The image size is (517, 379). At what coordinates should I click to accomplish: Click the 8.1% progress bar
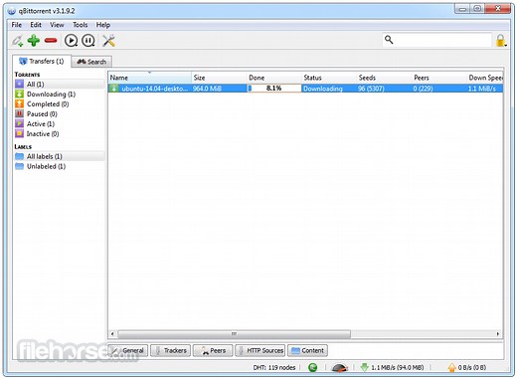pyautogui.click(x=274, y=89)
